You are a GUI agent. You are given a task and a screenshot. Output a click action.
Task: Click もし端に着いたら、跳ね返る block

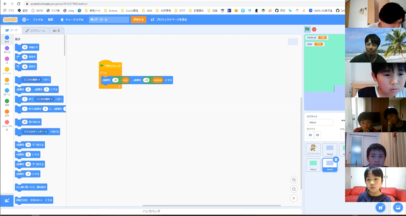31,187
